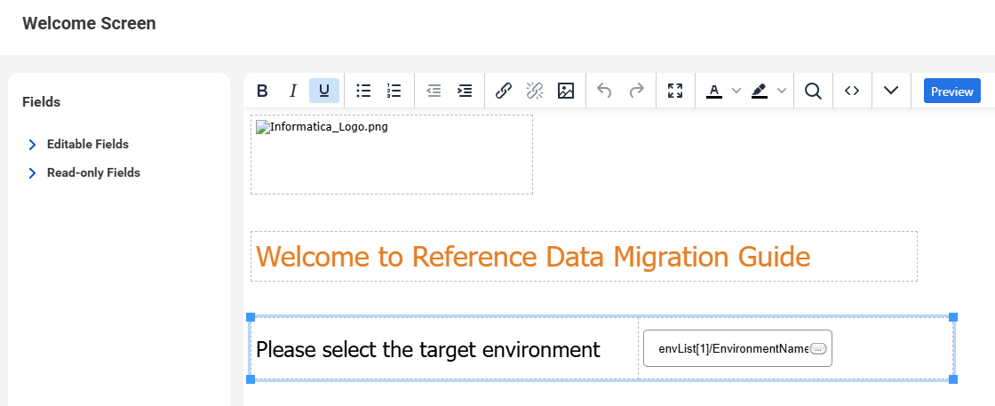Expand more toolbar options chevron
Viewport: 995px width, 406px height.
[892, 92]
